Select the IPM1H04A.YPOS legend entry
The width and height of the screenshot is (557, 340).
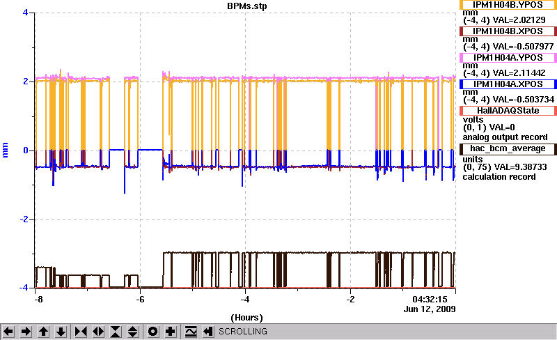pos(508,58)
